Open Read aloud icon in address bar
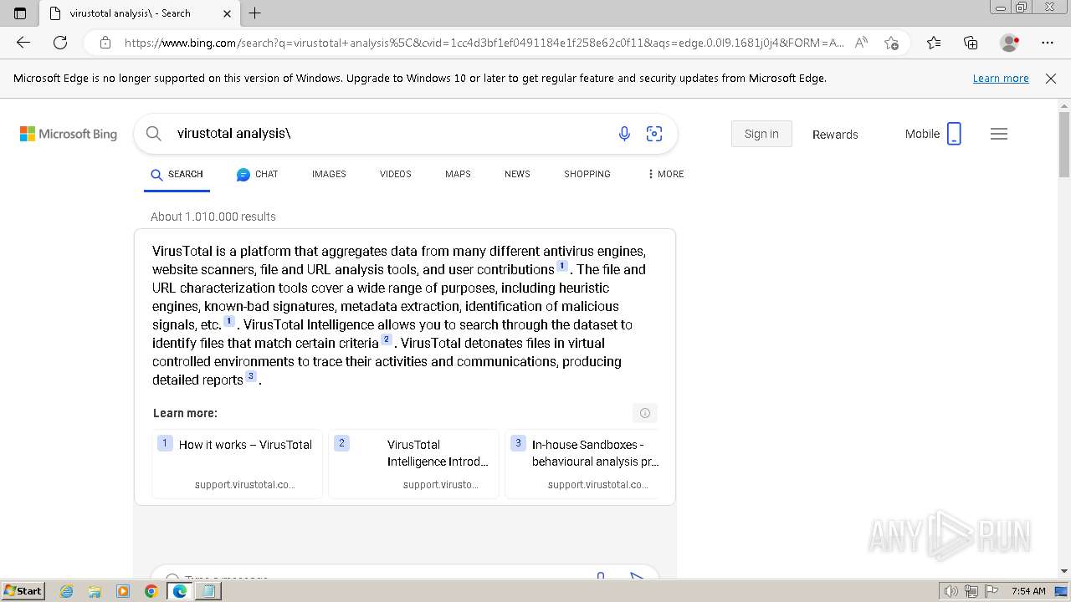 [x=861, y=43]
